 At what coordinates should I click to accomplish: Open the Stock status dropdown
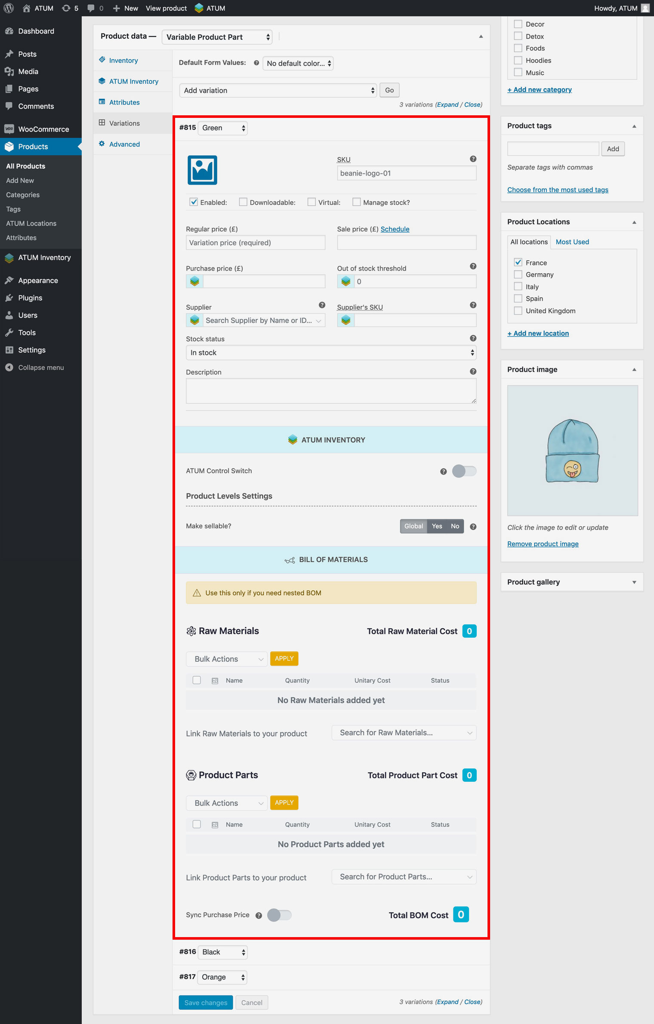(331, 352)
